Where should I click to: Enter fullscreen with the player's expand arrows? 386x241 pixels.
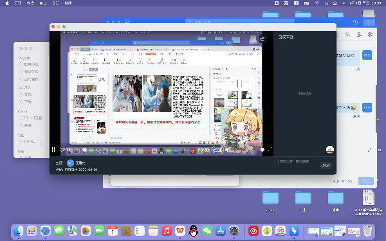270,149
